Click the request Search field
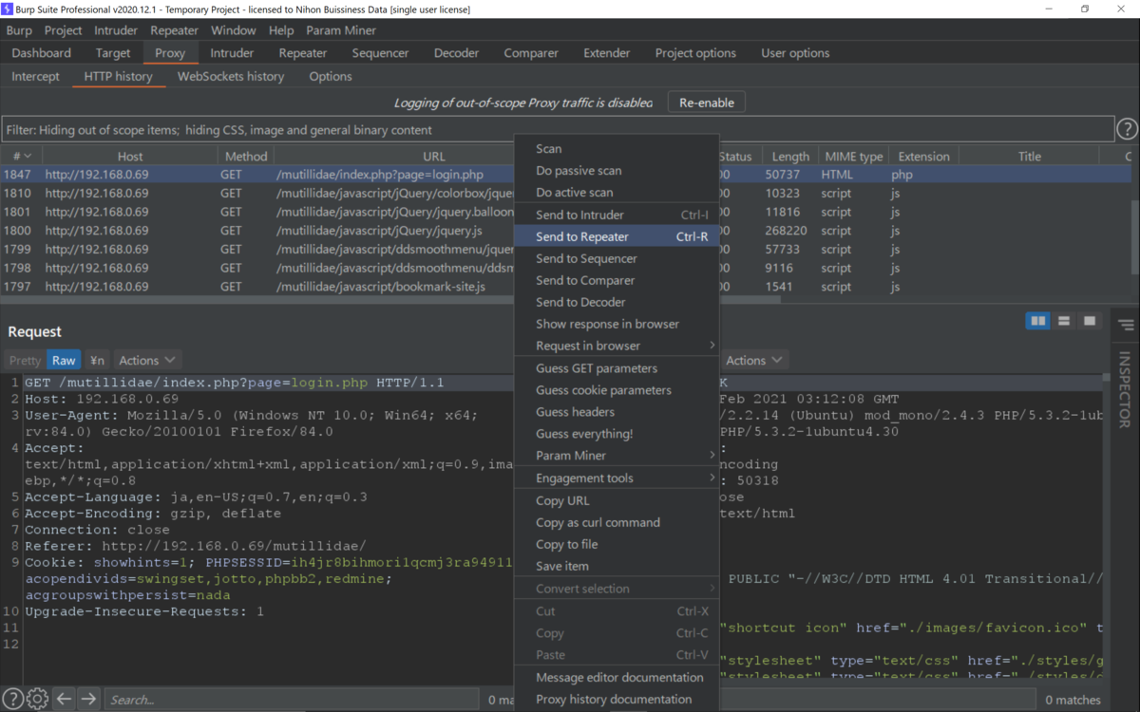 pyautogui.click(x=291, y=700)
